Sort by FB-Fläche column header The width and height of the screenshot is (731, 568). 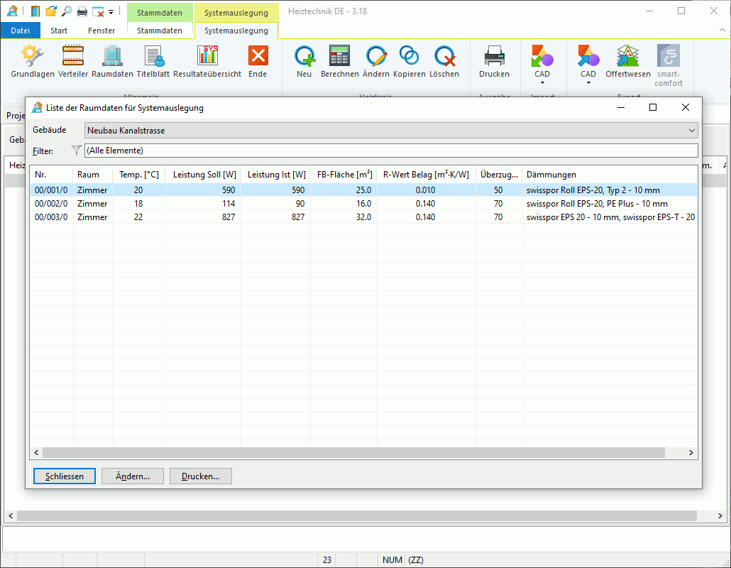click(x=343, y=175)
